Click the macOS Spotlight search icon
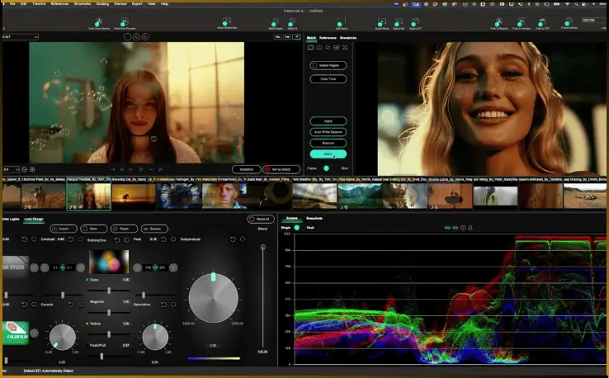Image resolution: width=609 pixels, height=378 pixels. pyautogui.click(x=576, y=4)
